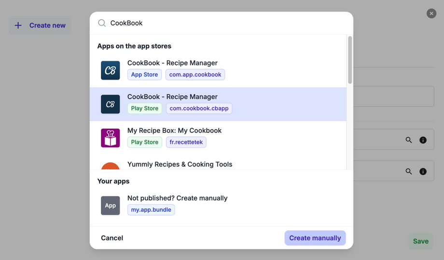The image size is (444, 260).
Task: Click the Create manually button
Action: coord(315,238)
